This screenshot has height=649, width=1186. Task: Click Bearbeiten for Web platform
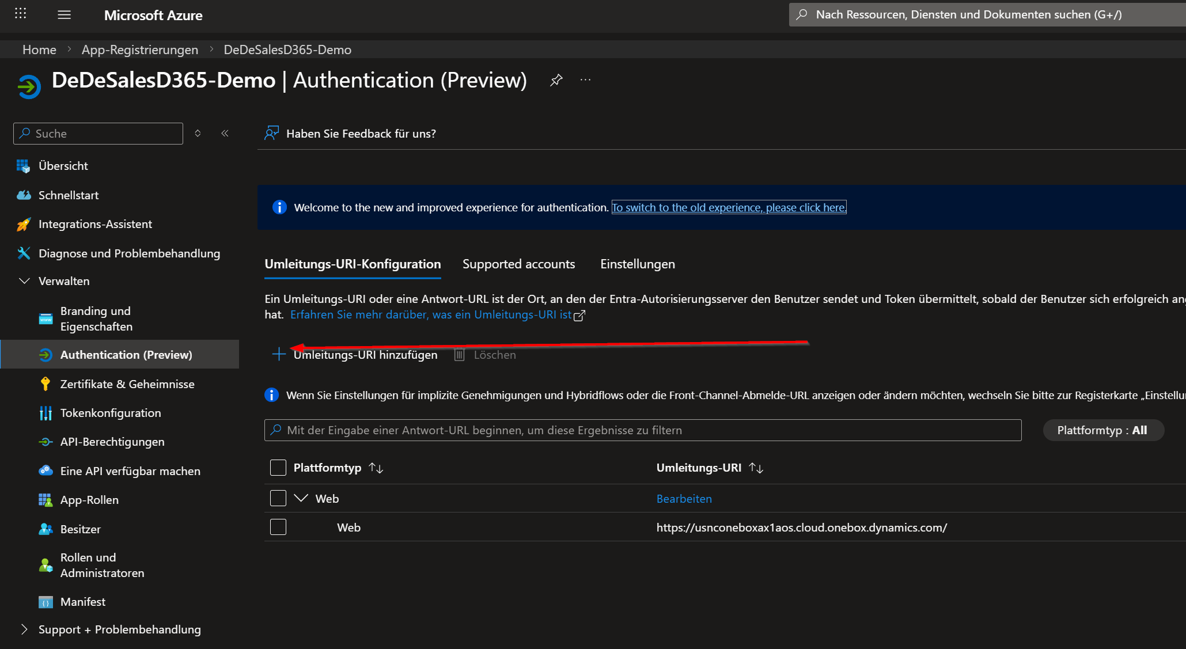point(684,499)
